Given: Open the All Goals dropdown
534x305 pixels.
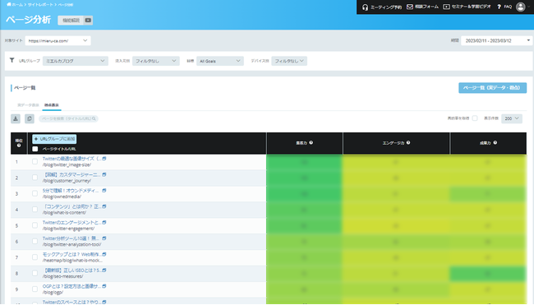Looking at the screenshot, I should click(220, 61).
